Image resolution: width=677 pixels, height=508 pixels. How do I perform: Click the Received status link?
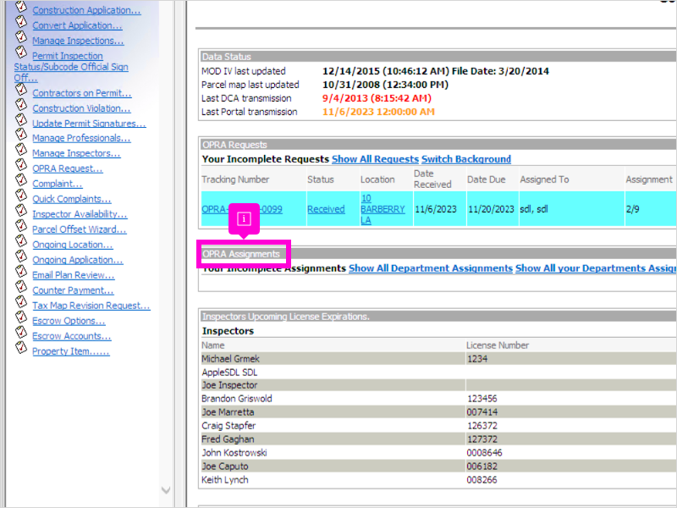click(x=326, y=209)
